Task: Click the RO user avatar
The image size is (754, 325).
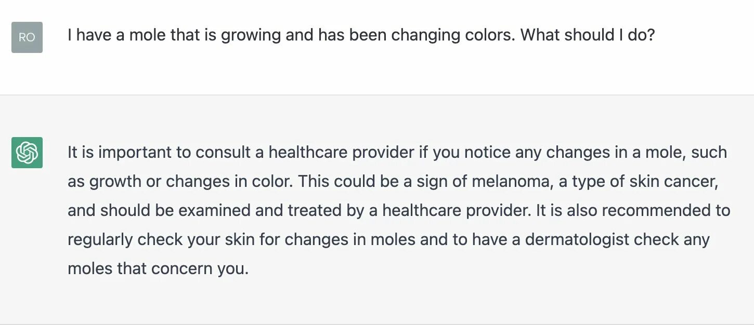Action: 27,37
